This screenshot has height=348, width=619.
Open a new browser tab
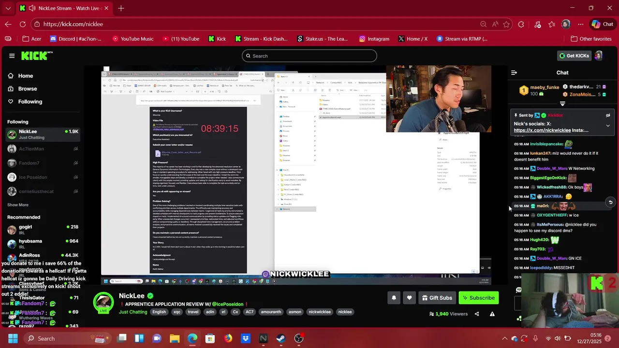click(121, 8)
